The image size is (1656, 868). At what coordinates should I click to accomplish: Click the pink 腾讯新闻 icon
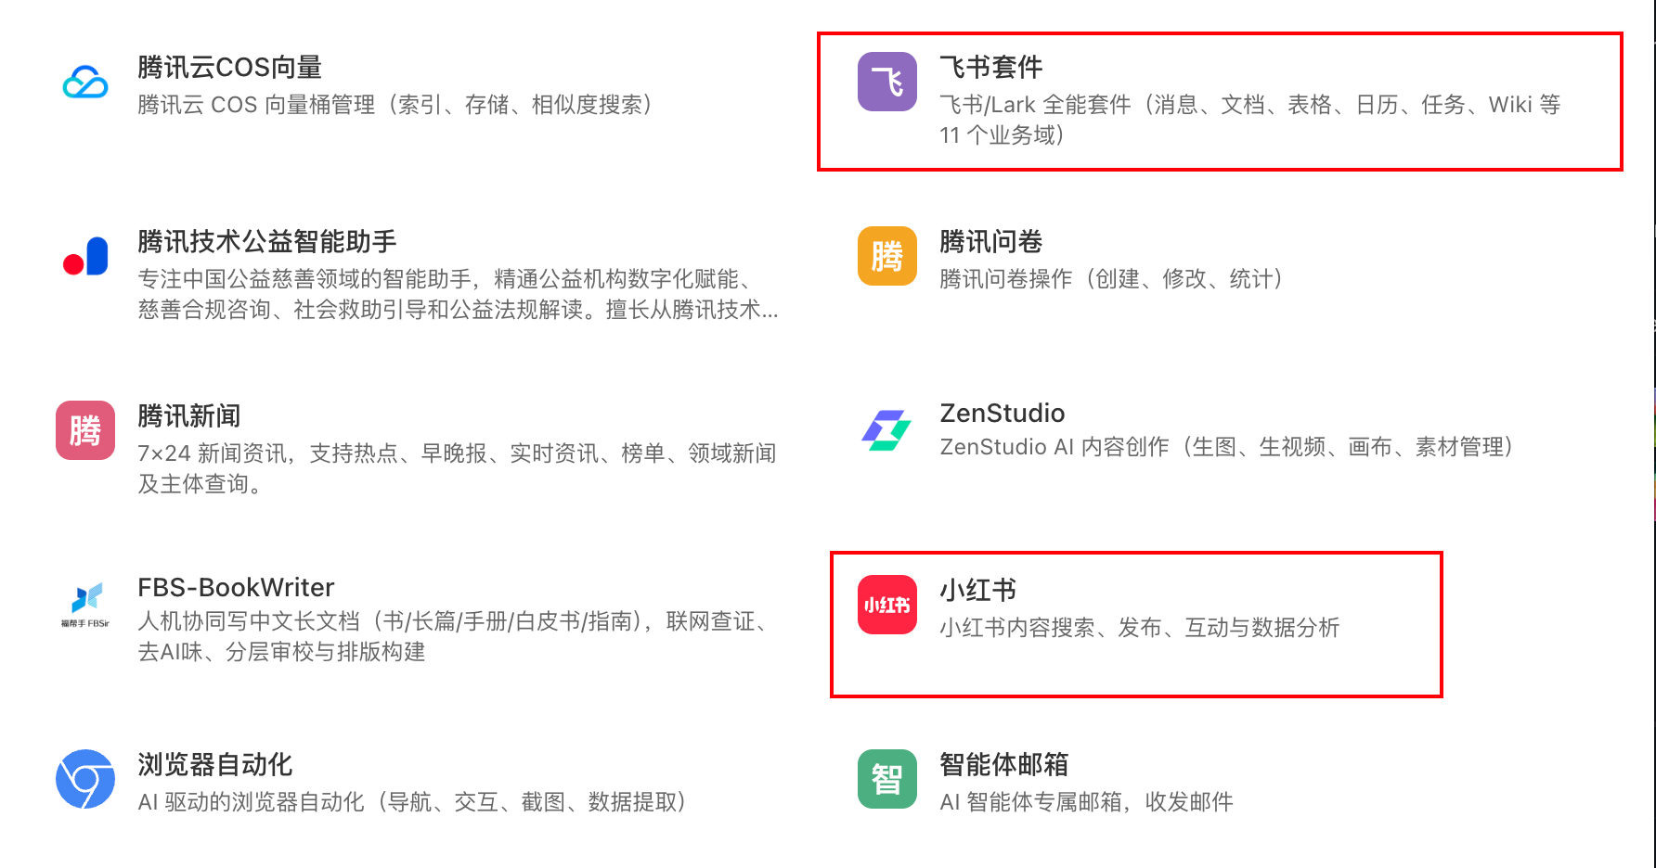[x=85, y=430]
